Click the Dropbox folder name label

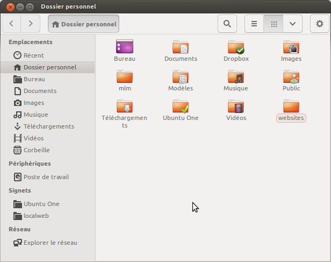point(236,59)
